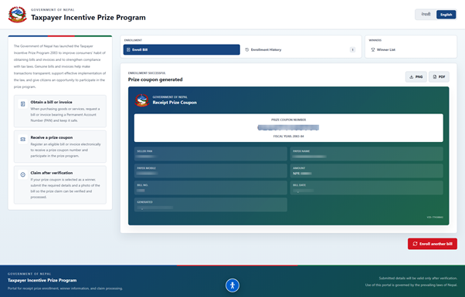Select the English language option

[446, 14]
